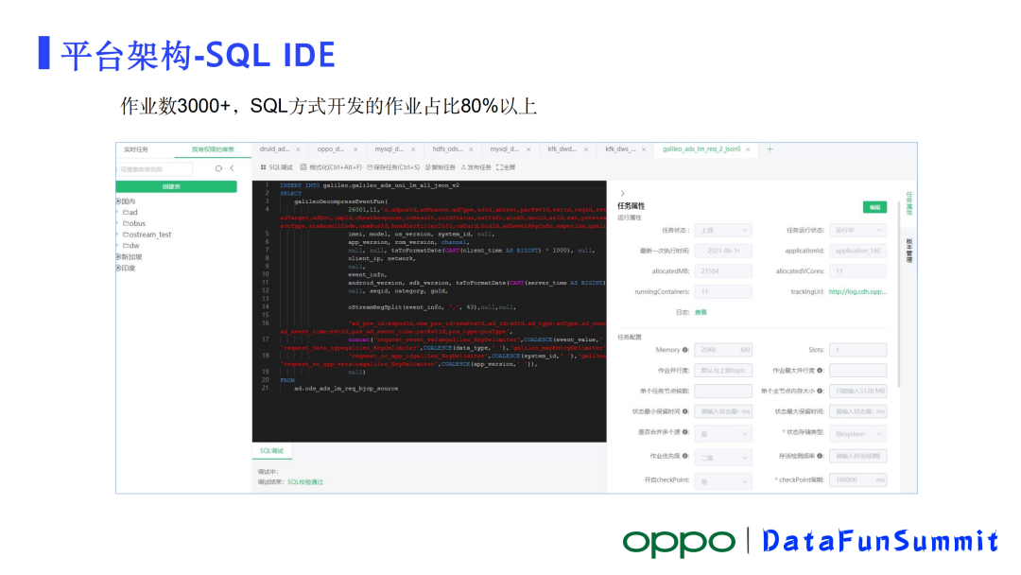
Task: Click the SQL校验通过 result link
Action: [305, 482]
